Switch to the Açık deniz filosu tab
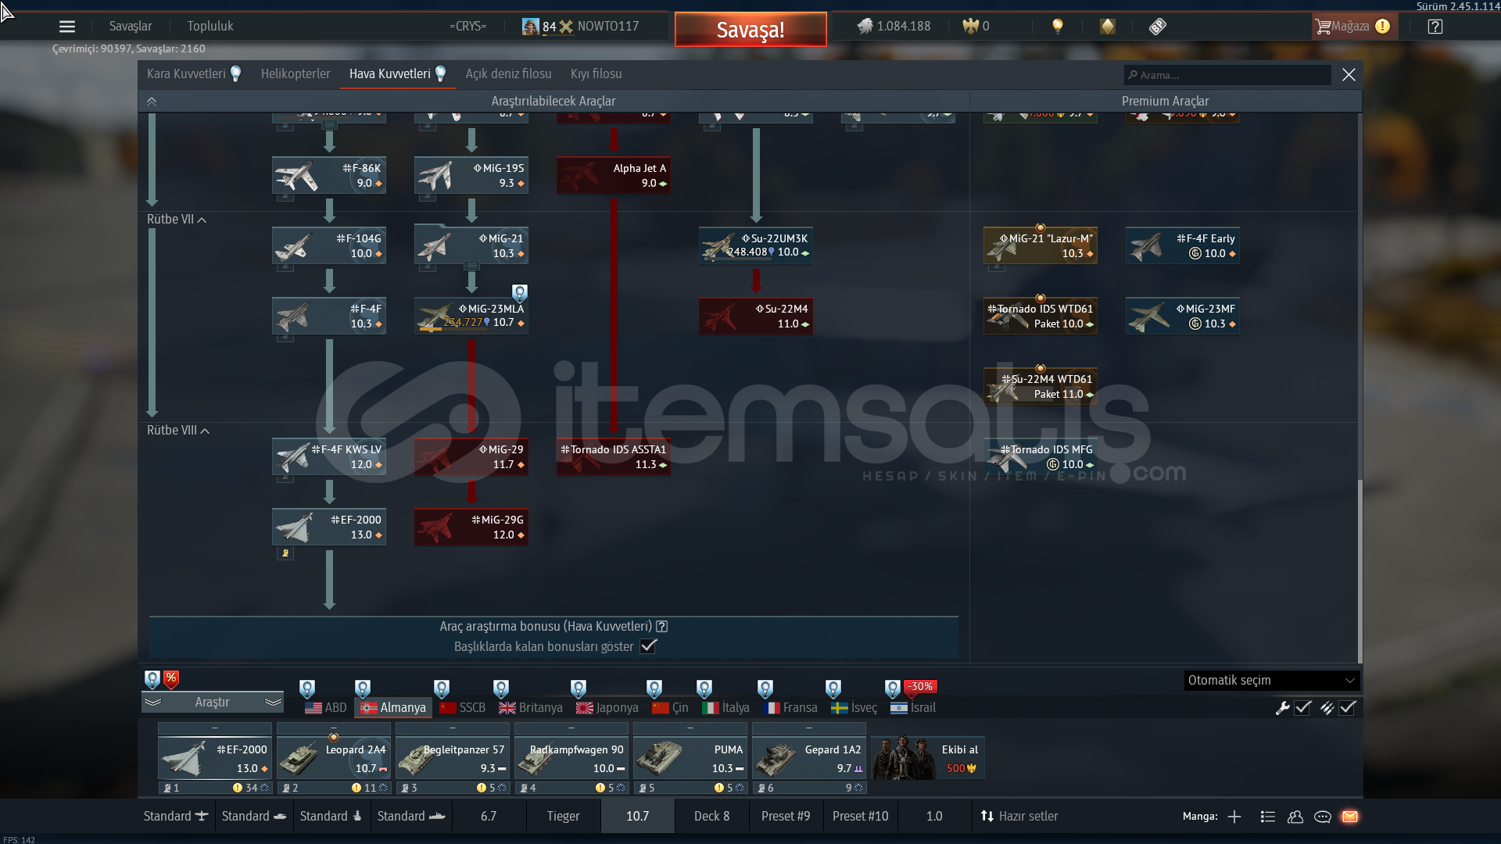This screenshot has height=844, width=1501. [508, 74]
